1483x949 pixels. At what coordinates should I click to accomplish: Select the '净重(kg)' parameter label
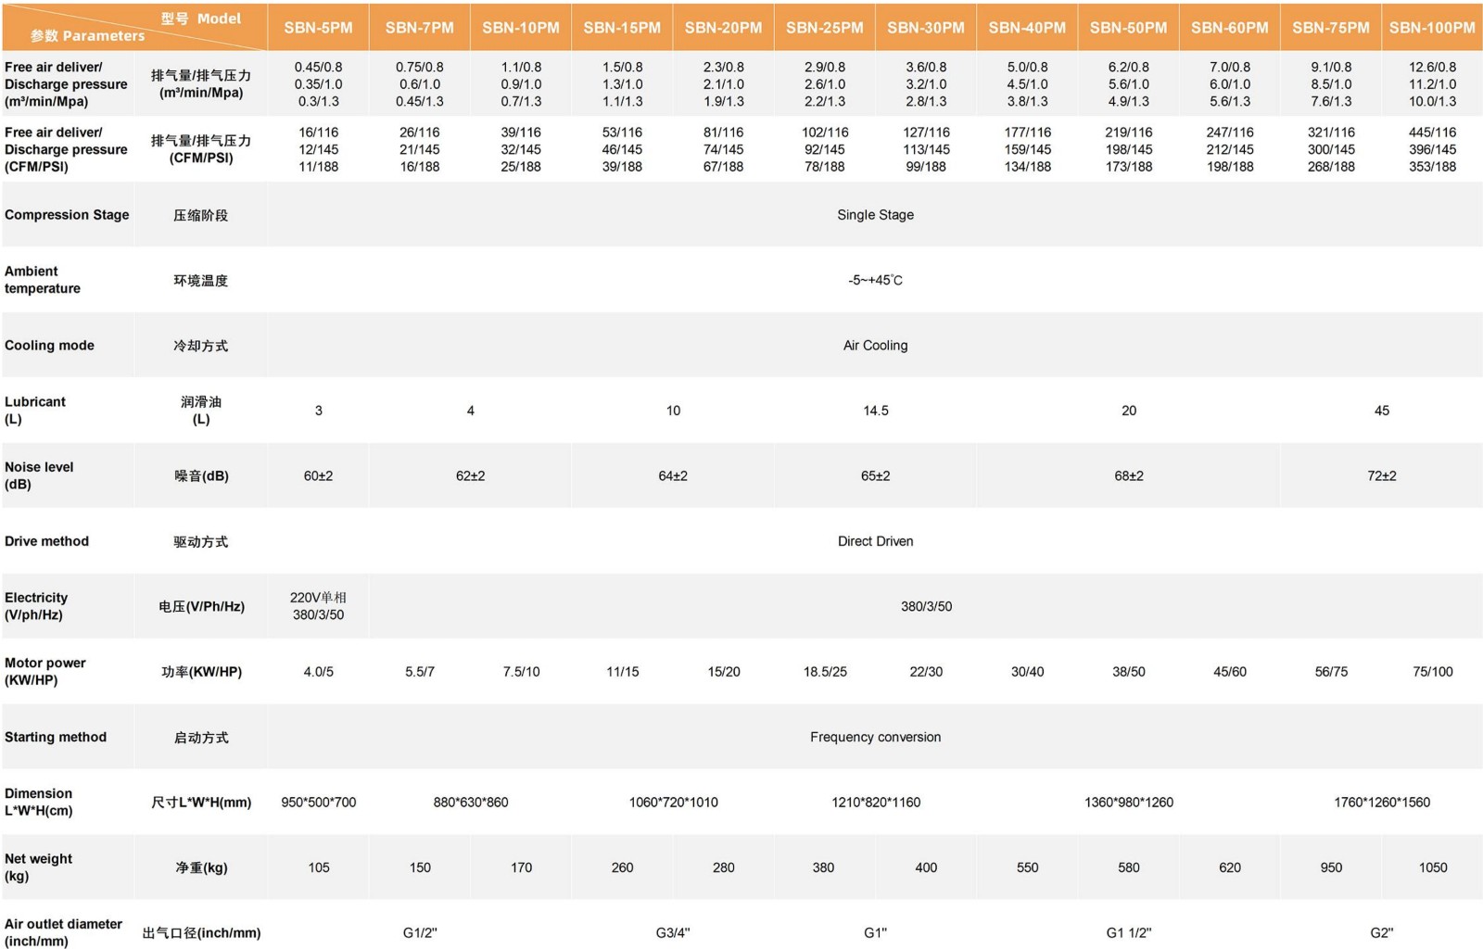[201, 868]
